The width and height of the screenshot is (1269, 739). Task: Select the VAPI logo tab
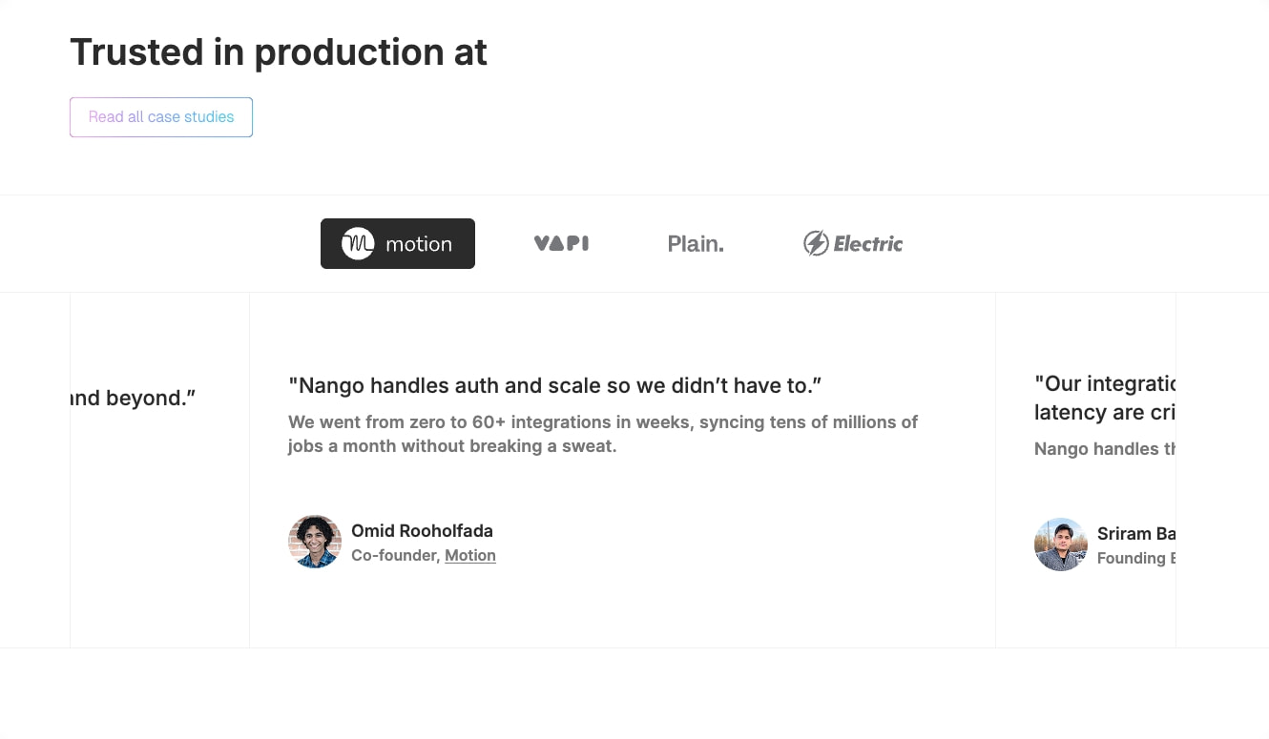point(561,244)
